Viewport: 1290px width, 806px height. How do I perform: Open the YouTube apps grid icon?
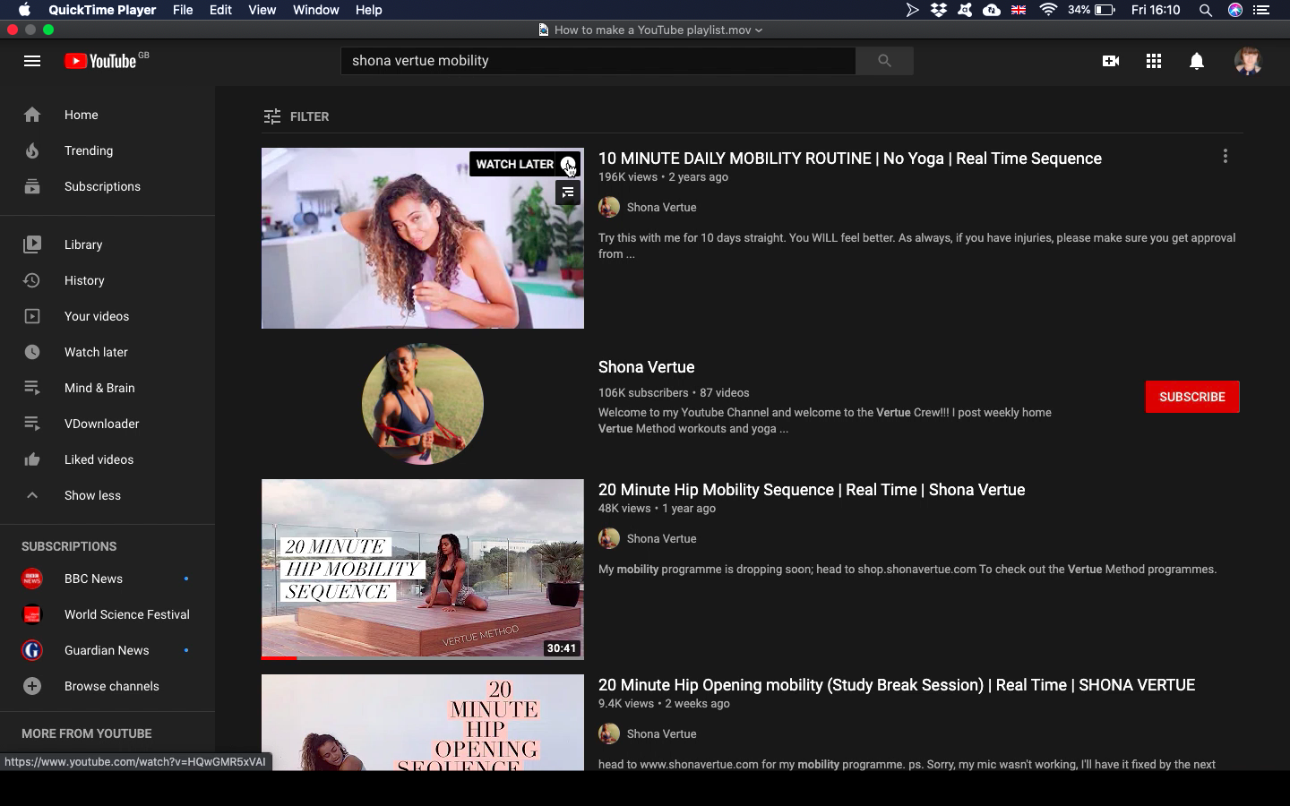click(x=1154, y=61)
